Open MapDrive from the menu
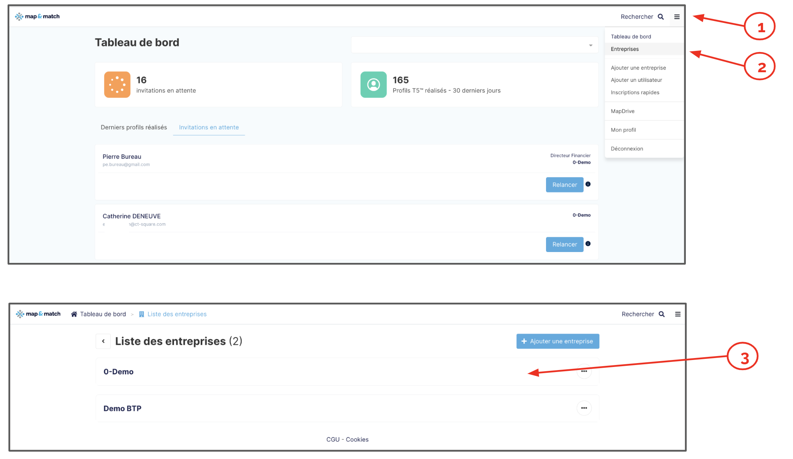The width and height of the screenshot is (793, 459). click(623, 111)
